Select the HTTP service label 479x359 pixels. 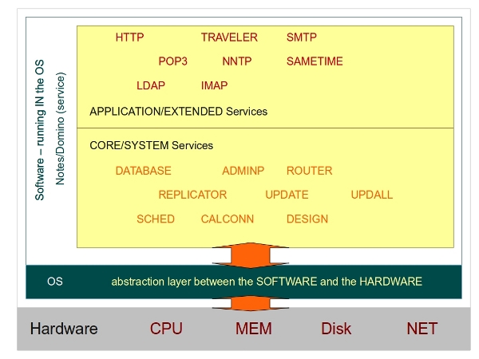tap(129, 37)
